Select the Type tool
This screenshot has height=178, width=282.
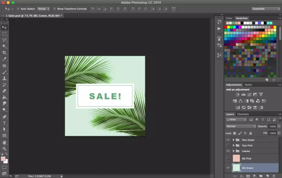tap(4, 123)
